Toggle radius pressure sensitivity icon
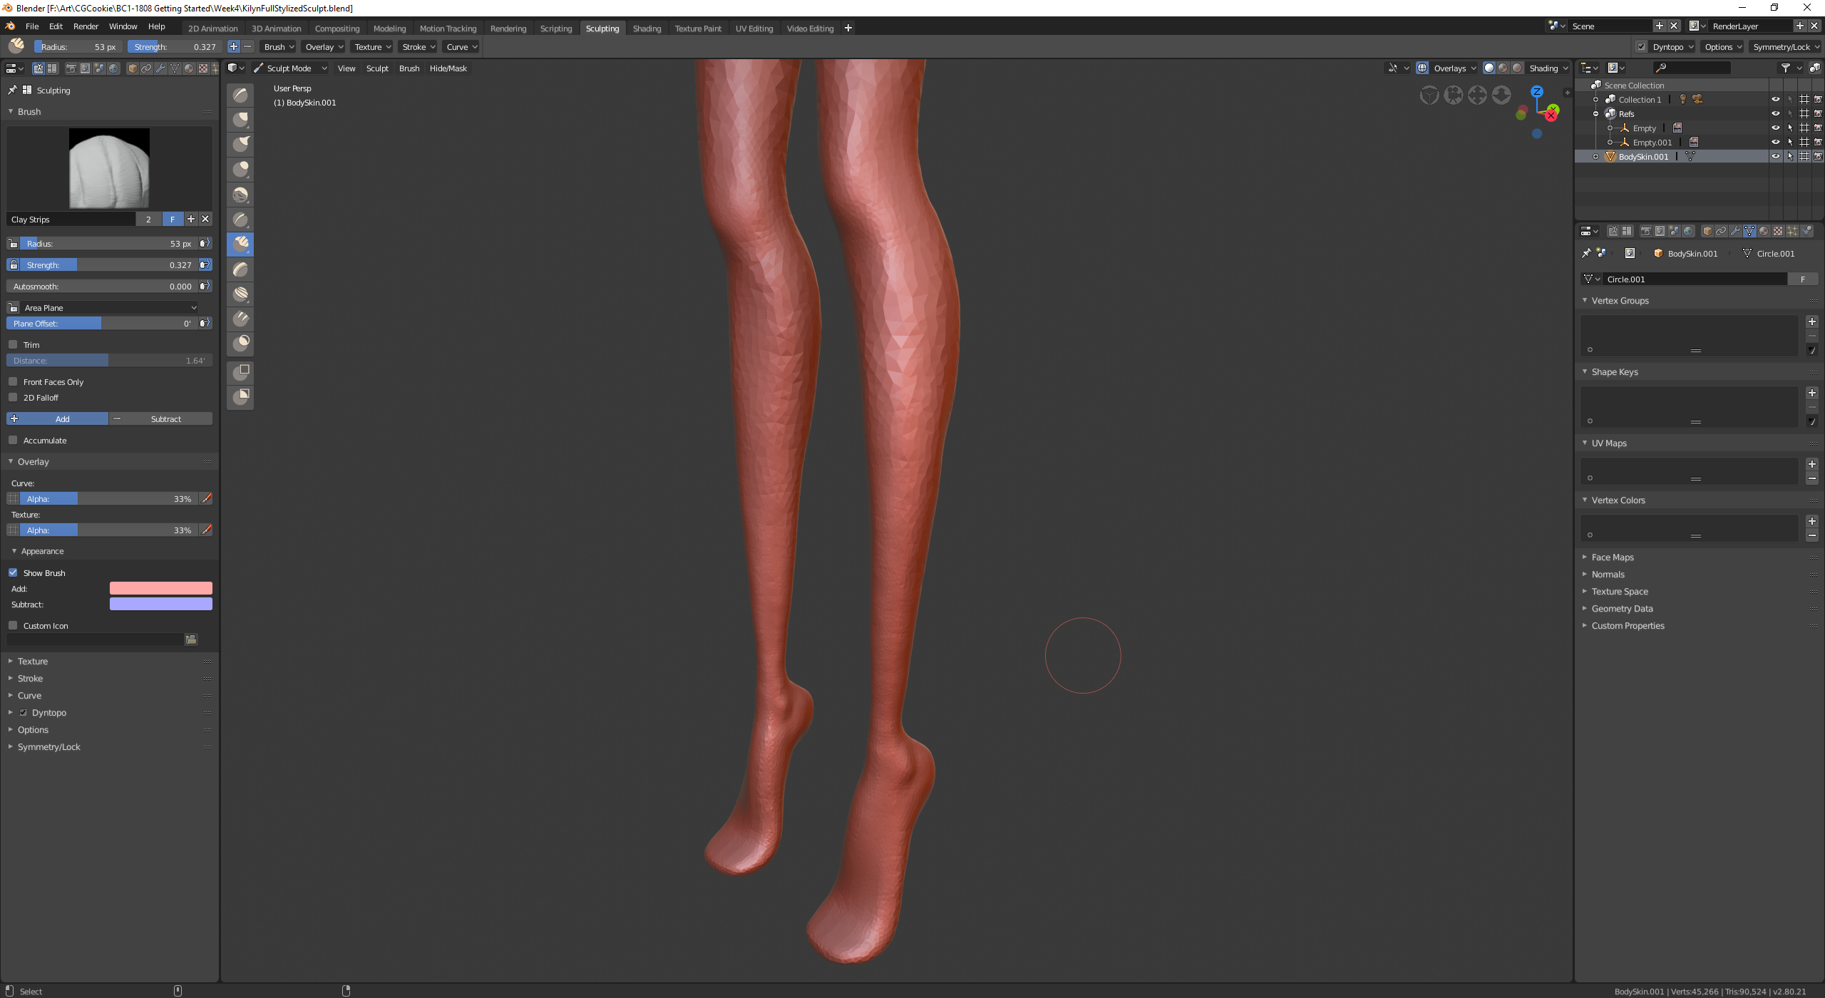1825x998 pixels. click(205, 244)
